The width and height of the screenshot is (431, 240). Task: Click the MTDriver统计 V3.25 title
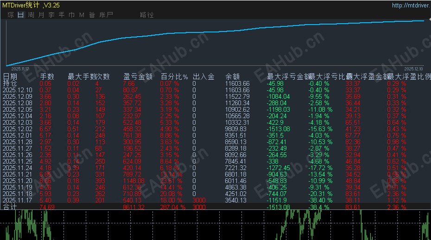[31, 5]
